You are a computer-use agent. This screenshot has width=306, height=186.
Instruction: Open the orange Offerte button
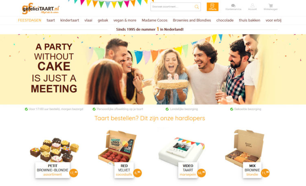(x=212, y=7)
